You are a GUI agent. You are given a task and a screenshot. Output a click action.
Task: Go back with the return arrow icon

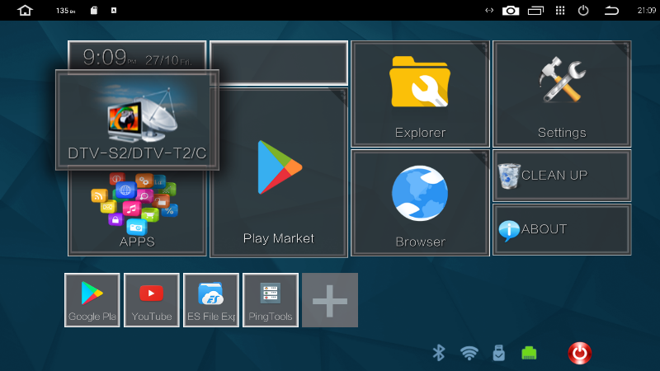click(611, 11)
